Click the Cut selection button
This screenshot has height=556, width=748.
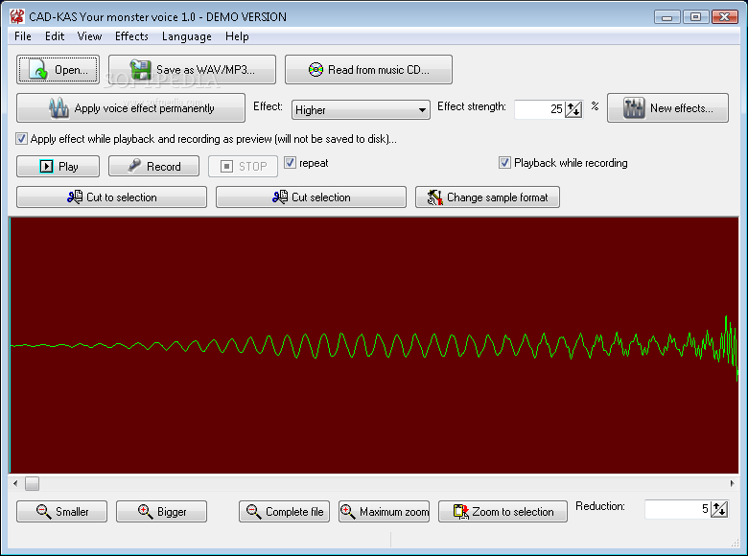pyautogui.click(x=311, y=197)
